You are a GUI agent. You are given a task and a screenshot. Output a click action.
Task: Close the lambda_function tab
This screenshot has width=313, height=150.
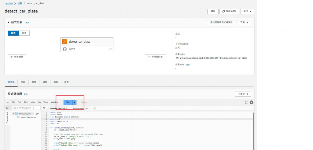tap(66, 109)
